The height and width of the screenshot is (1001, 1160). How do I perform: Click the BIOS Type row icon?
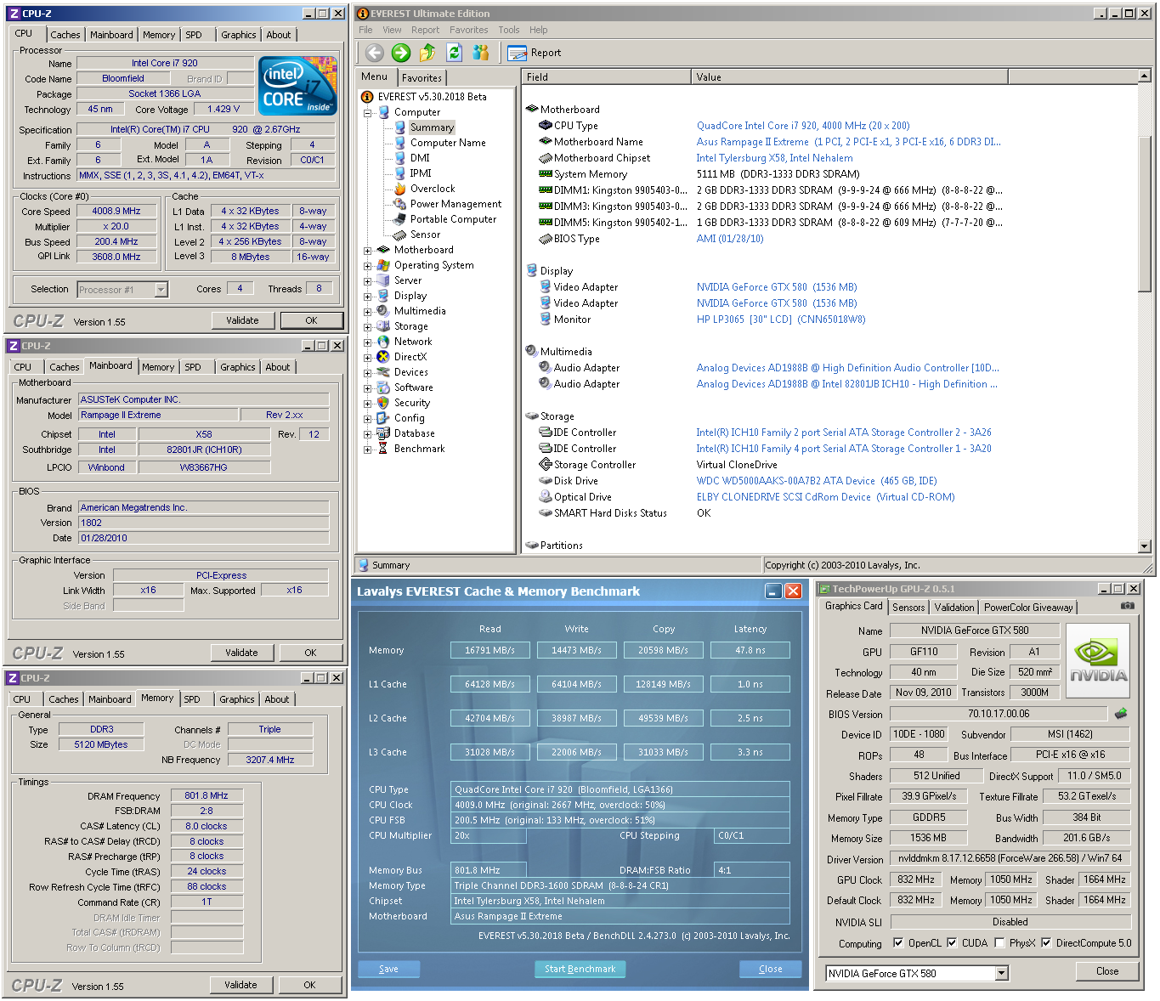click(546, 239)
